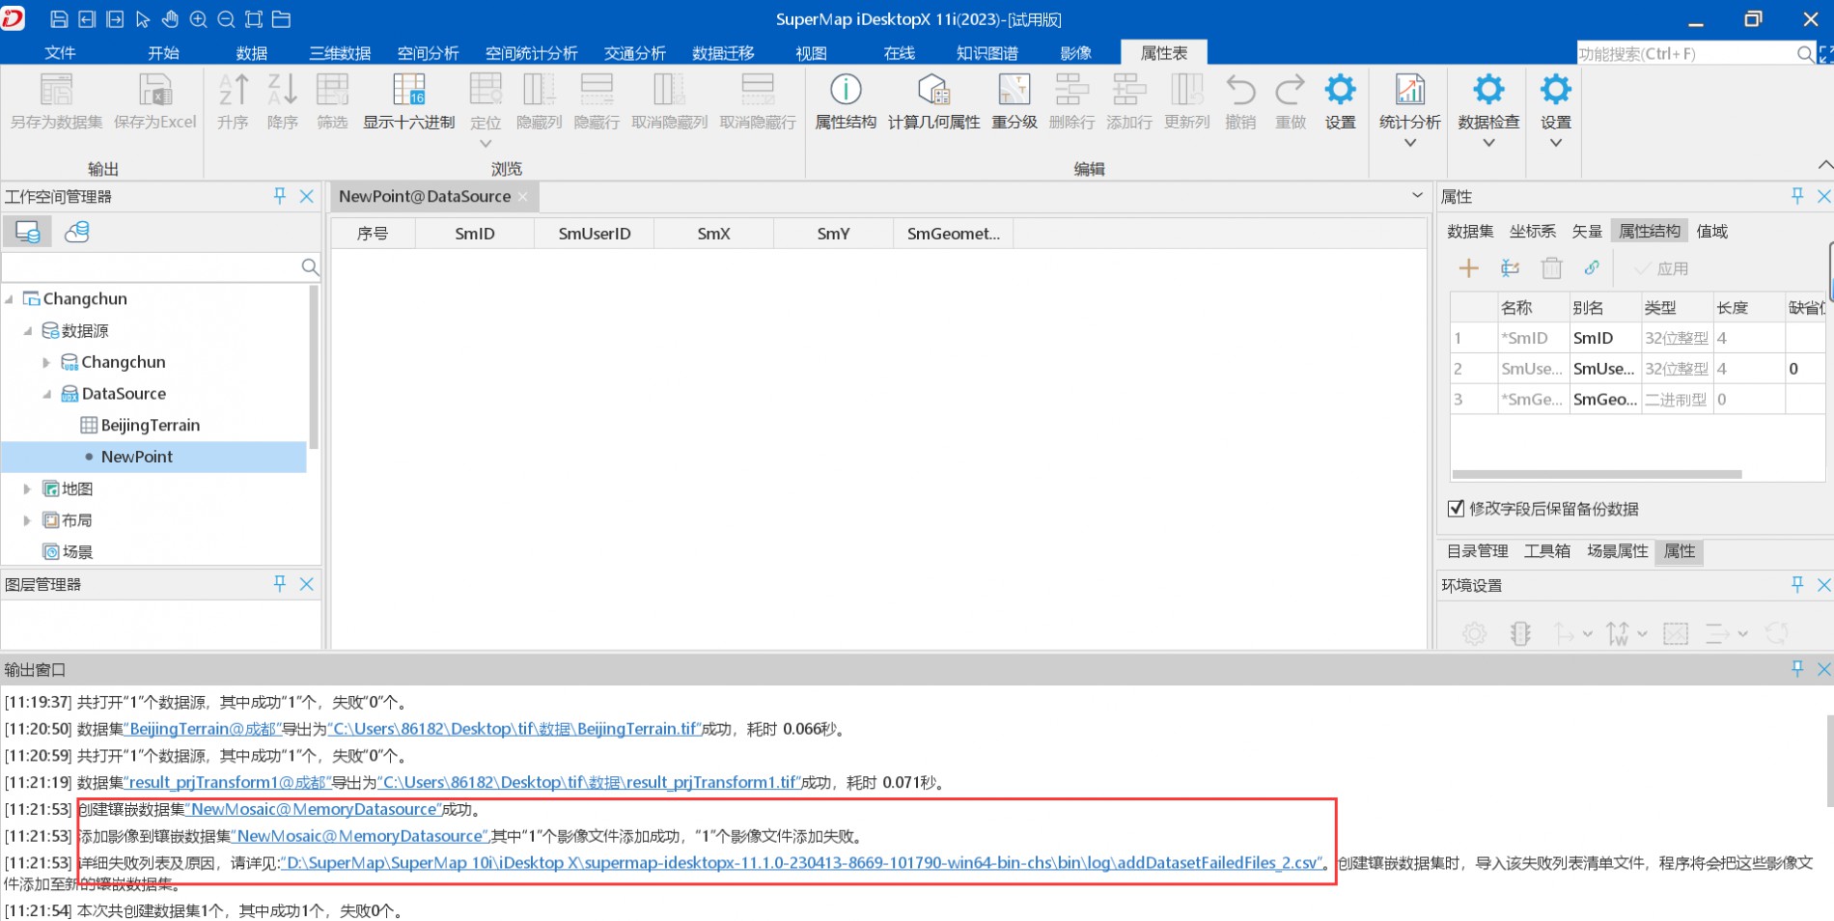Switch to 坐标系 tab in 属性 panel
Screen dimensions: 1834x921
pos(1532,232)
